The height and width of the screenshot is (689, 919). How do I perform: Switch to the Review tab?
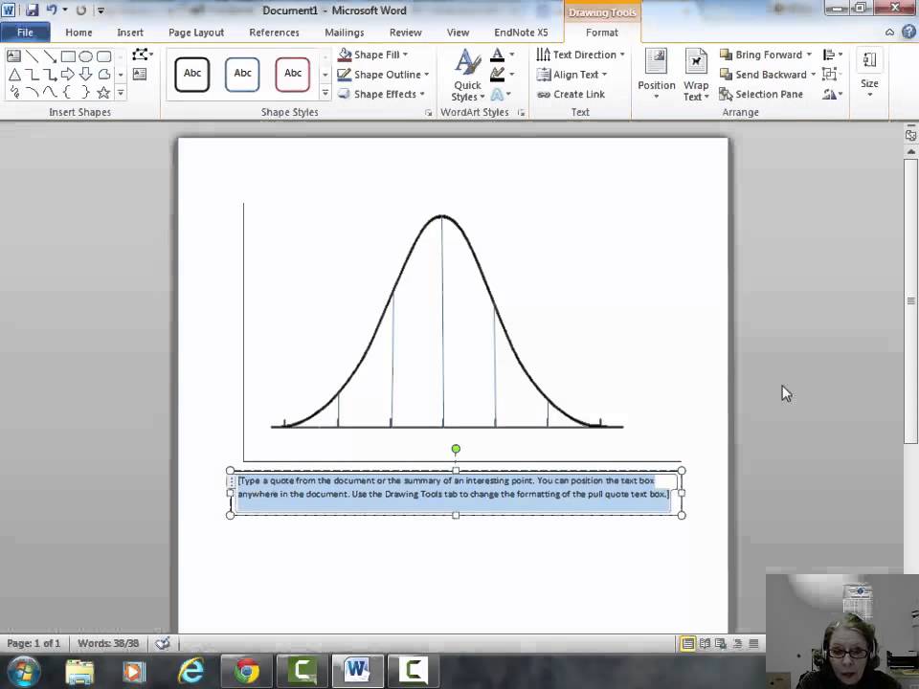(405, 33)
